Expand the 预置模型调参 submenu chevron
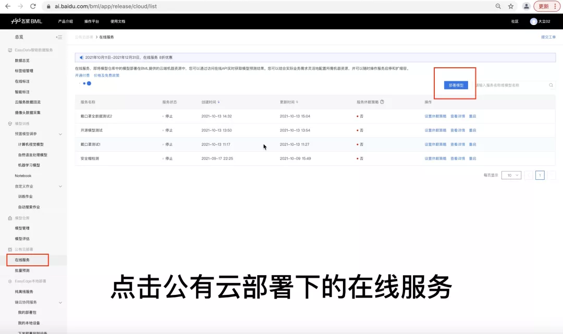The image size is (563, 334). (60, 134)
